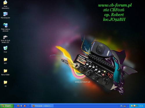Select the Skrót do Dysk lokalny (D) shortcut
Viewport: 145px width, 108px height.
pos(6,39)
